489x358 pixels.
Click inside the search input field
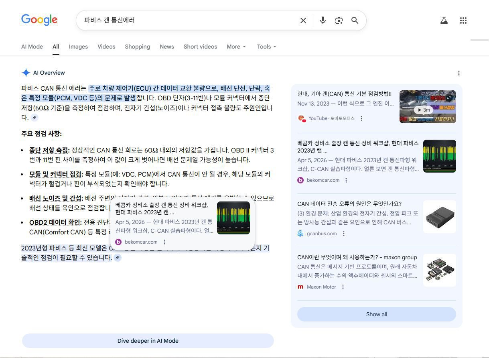[x=181, y=20]
